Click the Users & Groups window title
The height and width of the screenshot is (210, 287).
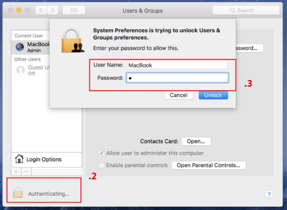(x=143, y=11)
